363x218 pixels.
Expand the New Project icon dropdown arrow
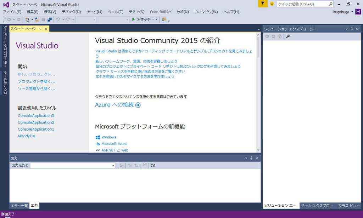32,20
